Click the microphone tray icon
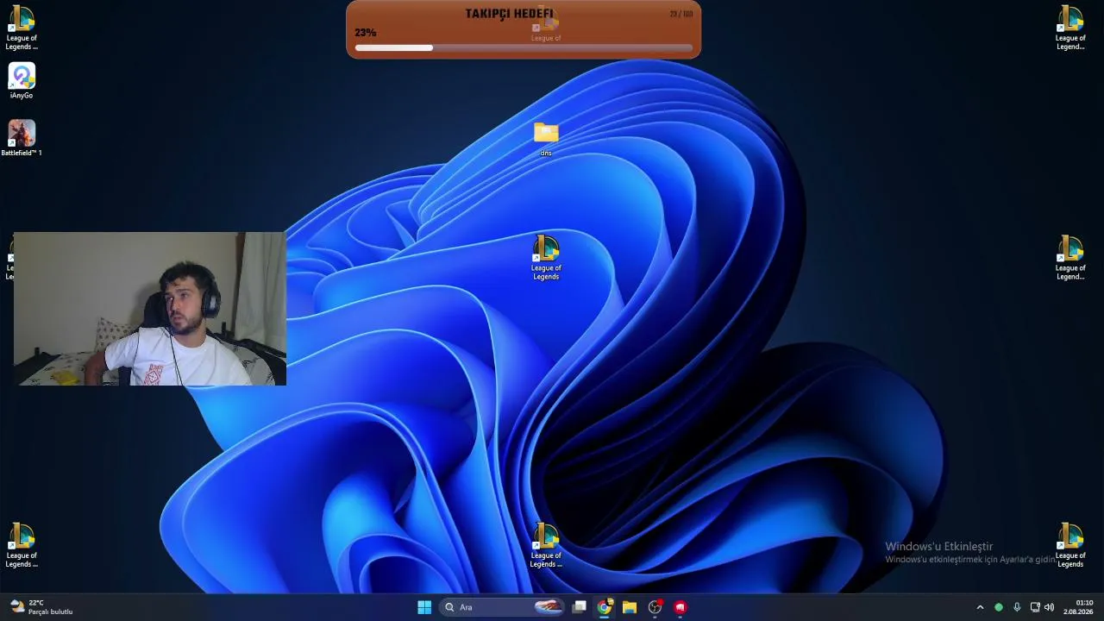Screen dimensions: 1104x621 point(1017,607)
